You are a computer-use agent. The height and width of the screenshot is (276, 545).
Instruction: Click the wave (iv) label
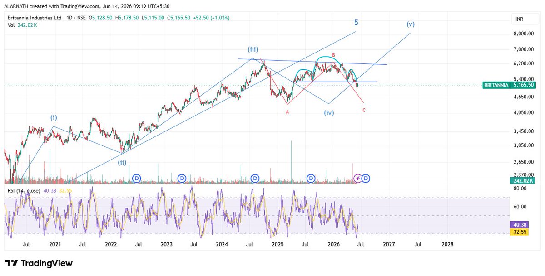(x=329, y=113)
